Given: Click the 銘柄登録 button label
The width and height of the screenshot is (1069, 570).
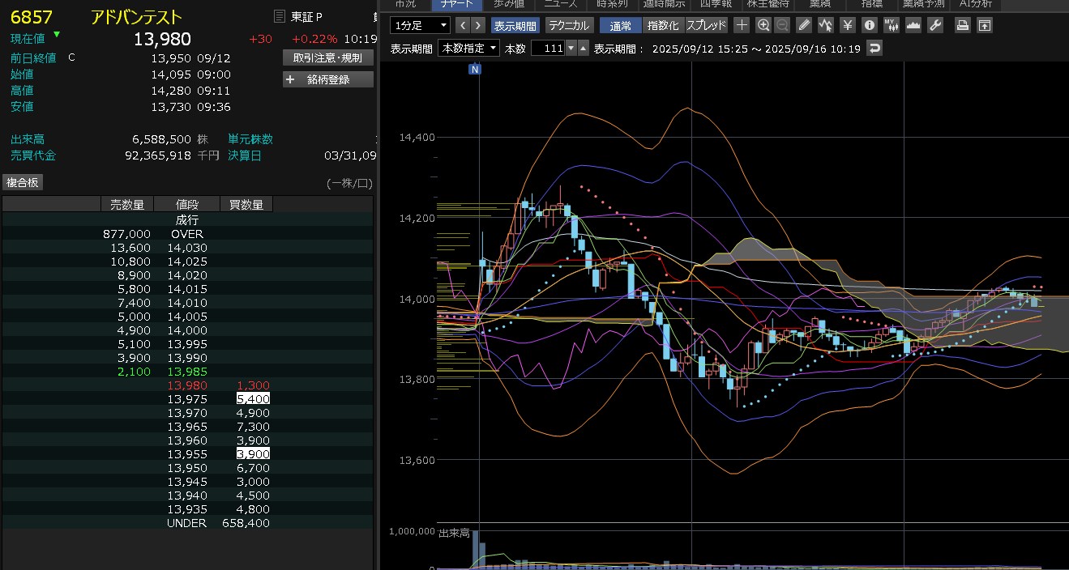Looking at the screenshot, I should [327, 79].
